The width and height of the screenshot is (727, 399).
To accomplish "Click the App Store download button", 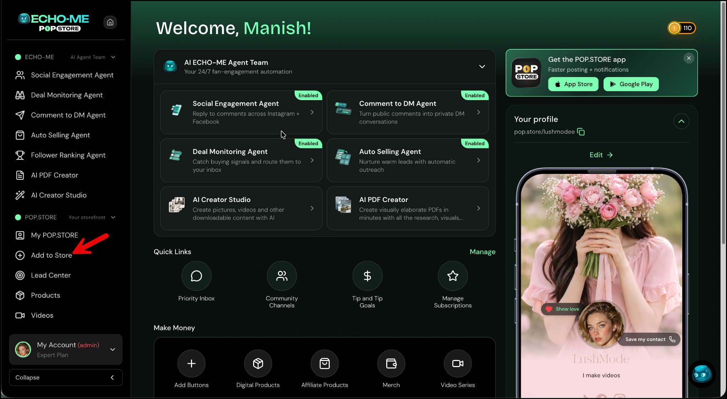I will (x=573, y=84).
